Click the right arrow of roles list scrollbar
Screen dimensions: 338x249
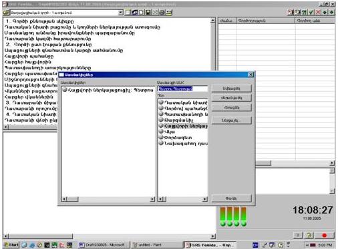[x=205, y=199]
